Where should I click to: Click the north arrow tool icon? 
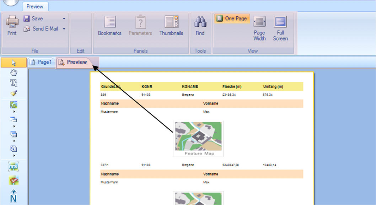pos(14,196)
